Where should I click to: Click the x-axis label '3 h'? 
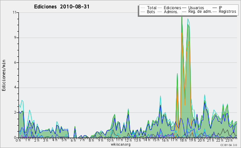[45, 140]
